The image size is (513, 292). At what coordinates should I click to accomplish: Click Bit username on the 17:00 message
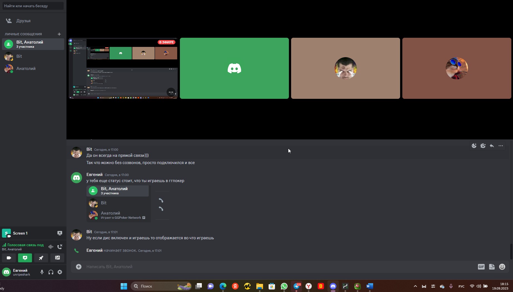89,149
